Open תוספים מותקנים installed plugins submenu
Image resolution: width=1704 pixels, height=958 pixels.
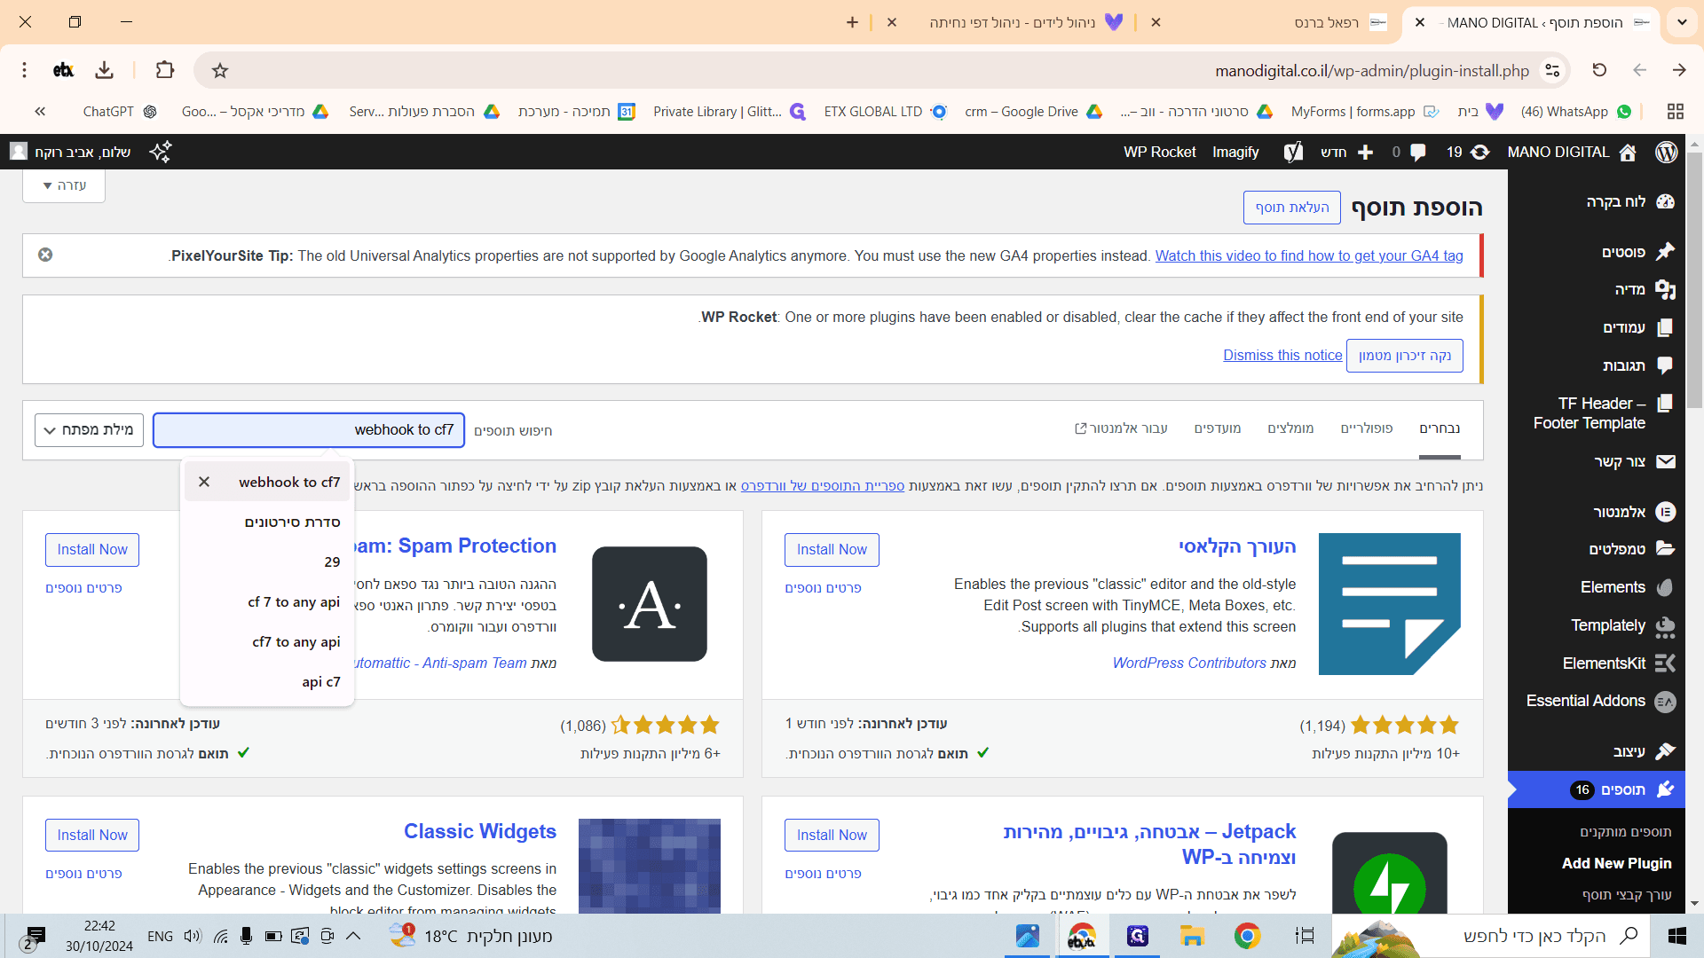click(1625, 831)
